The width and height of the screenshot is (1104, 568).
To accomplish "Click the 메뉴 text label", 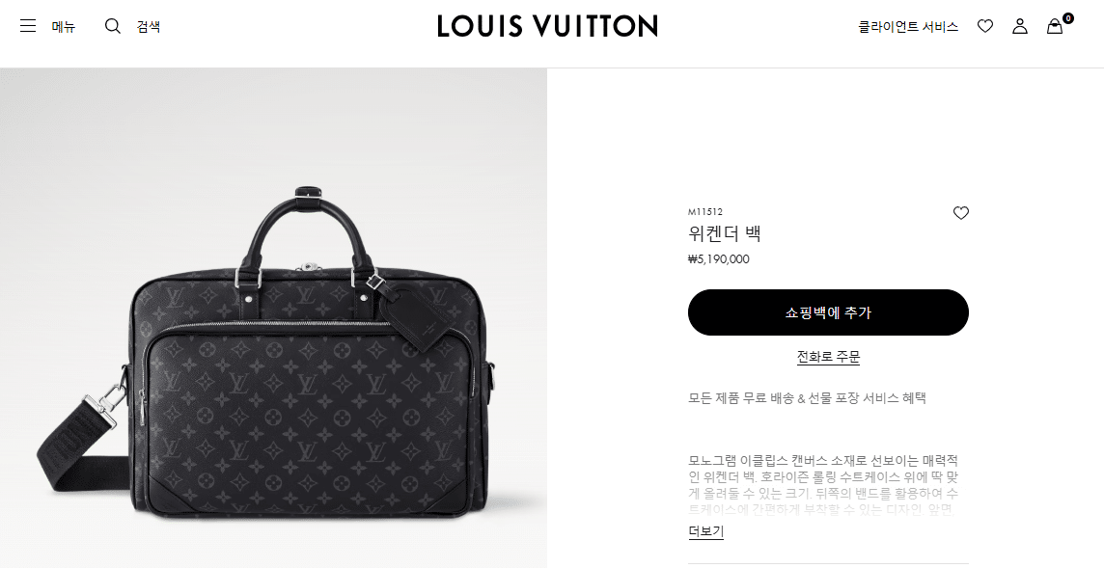I will (64, 27).
